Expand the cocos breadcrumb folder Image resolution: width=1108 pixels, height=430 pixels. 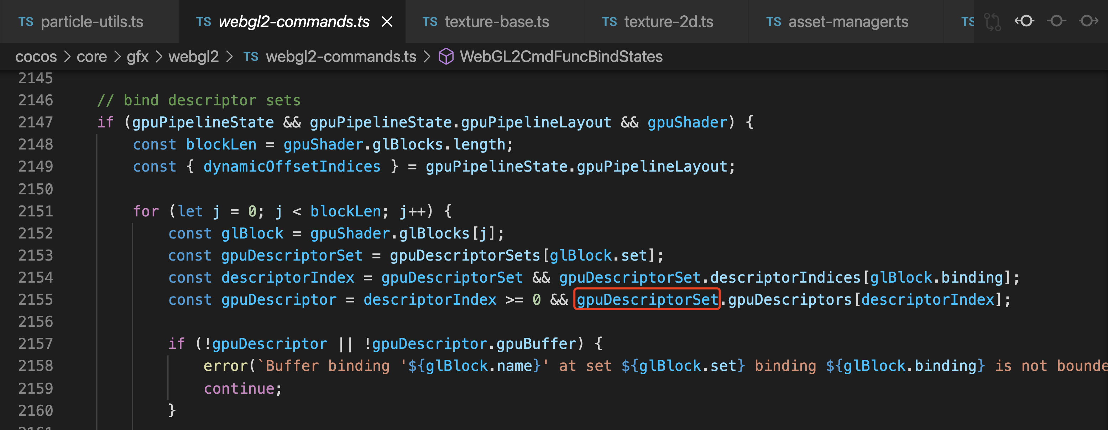[36, 56]
